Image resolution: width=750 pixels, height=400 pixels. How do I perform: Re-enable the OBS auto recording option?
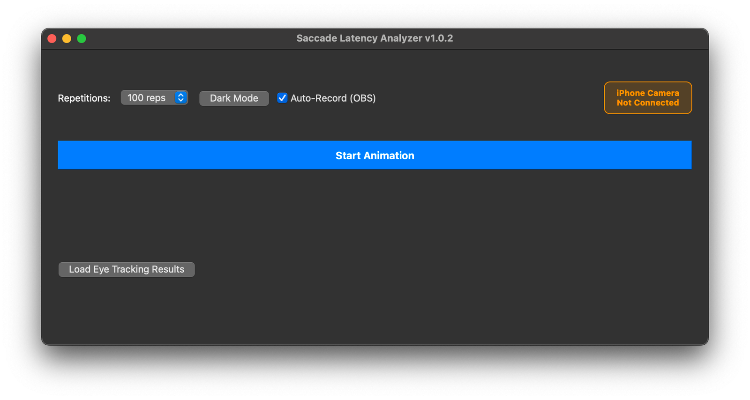pyautogui.click(x=282, y=98)
